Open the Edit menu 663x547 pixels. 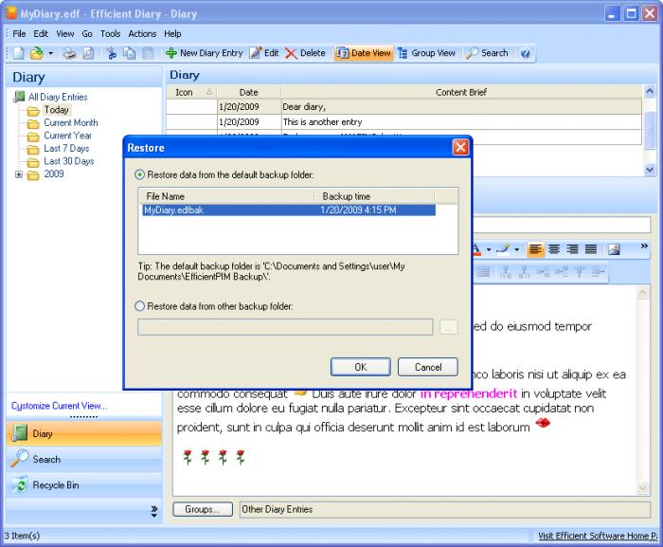click(x=41, y=34)
